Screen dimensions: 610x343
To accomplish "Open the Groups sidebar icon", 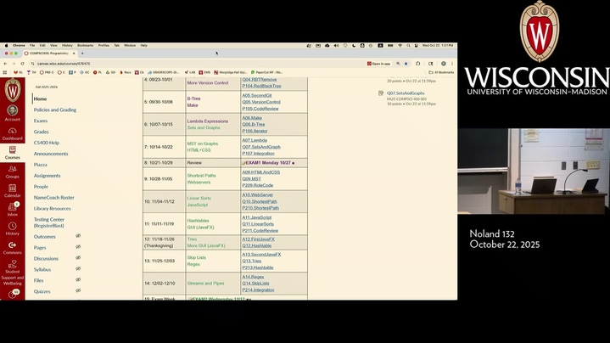I will [12, 171].
